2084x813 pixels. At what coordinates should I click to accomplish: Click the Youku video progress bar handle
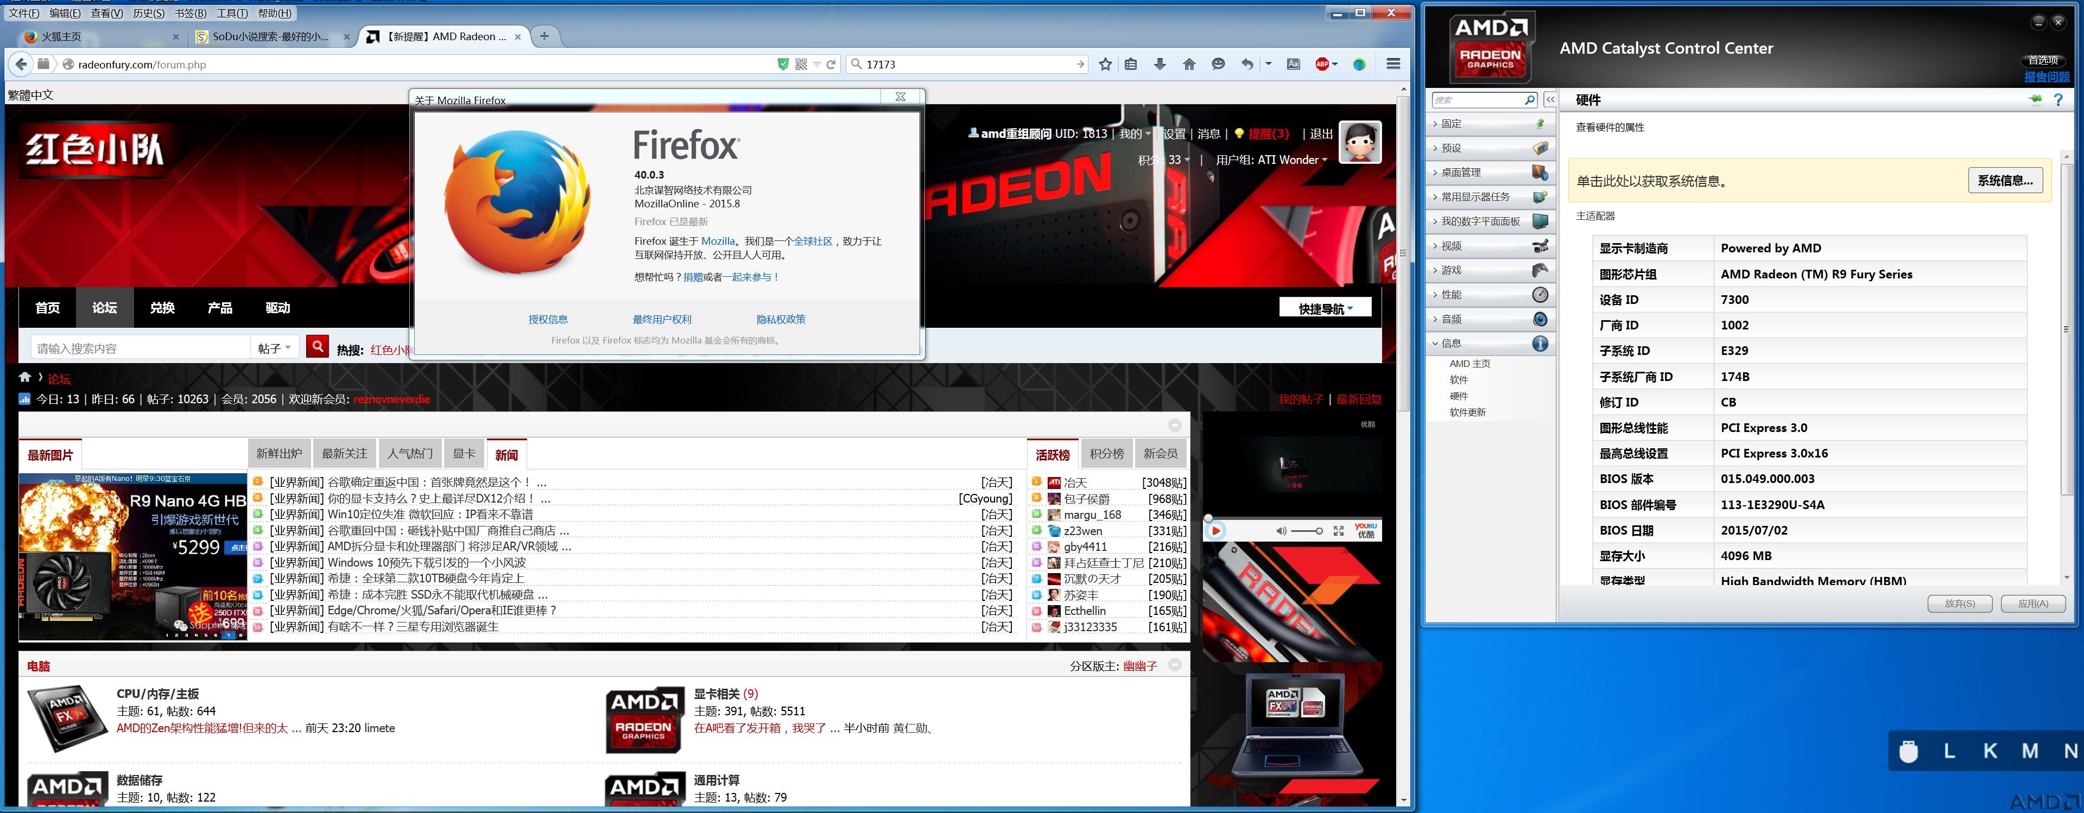[1208, 518]
